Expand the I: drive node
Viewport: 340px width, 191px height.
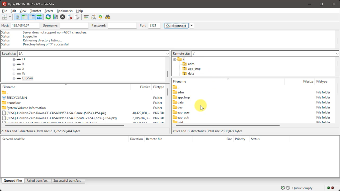click(x=14, y=64)
